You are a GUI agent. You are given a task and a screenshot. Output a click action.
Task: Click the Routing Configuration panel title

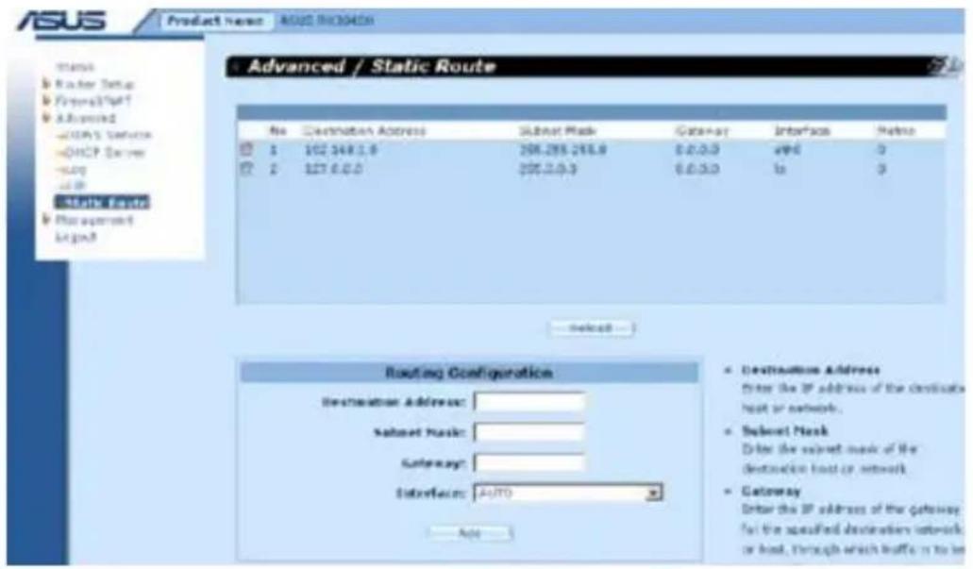[x=468, y=373]
